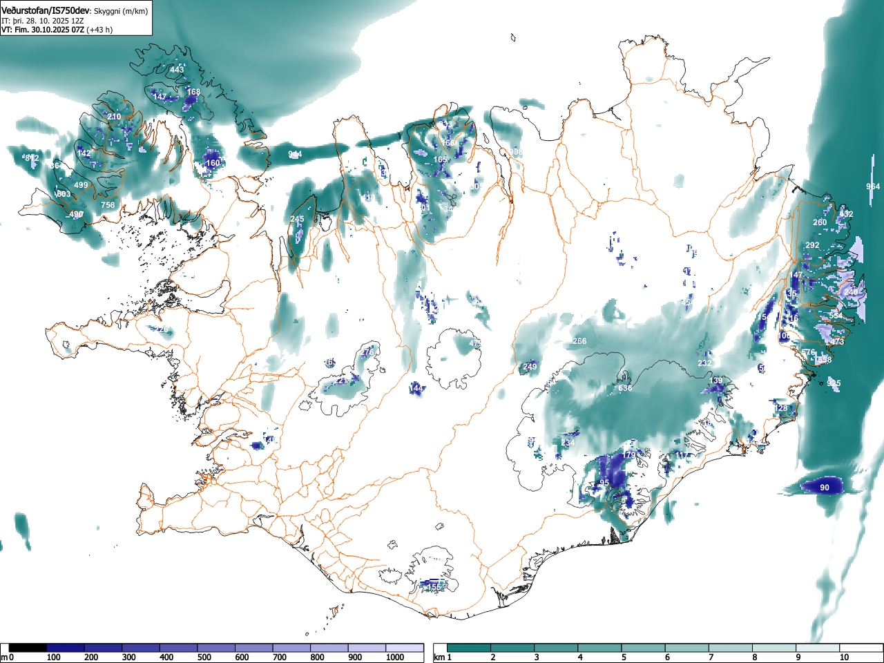Click the '1000' meter legend label
Viewport: 884px width, 663px height.
click(394, 657)
